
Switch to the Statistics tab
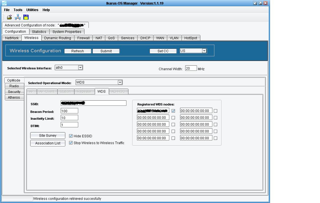[39, 32]
